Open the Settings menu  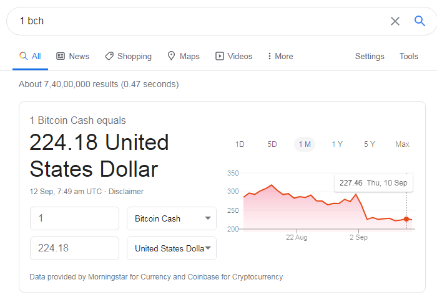pos(370,56)
